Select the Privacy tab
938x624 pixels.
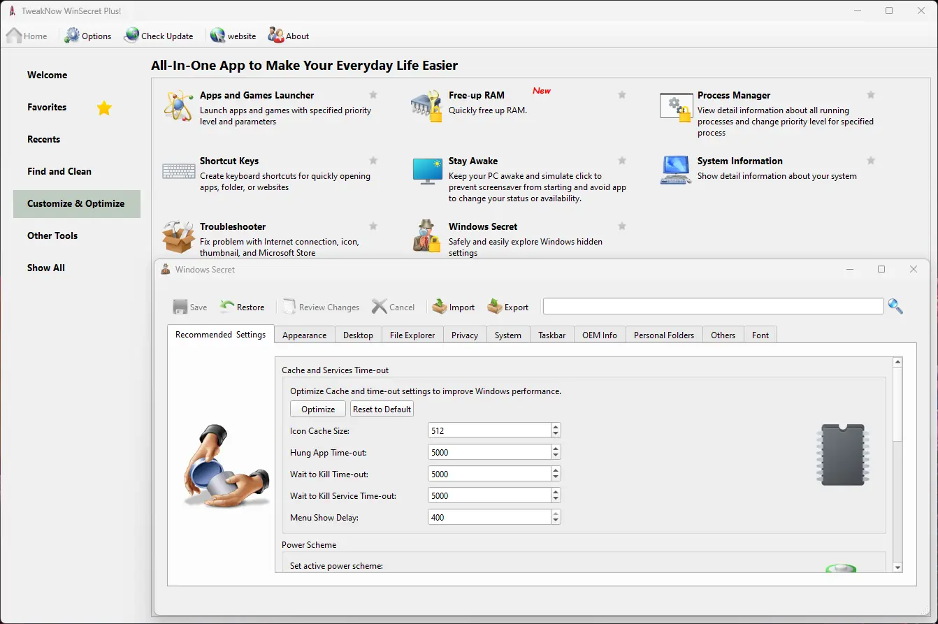click(x=465, y=335)
